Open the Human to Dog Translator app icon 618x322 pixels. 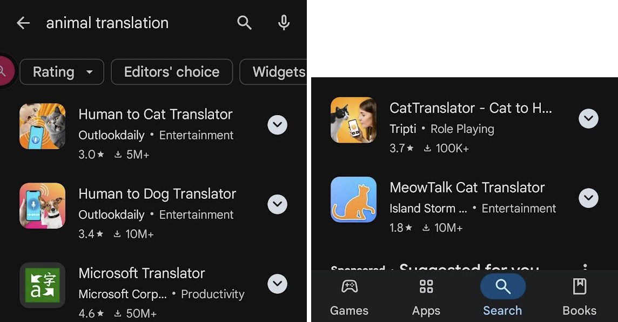click(42, 205)
